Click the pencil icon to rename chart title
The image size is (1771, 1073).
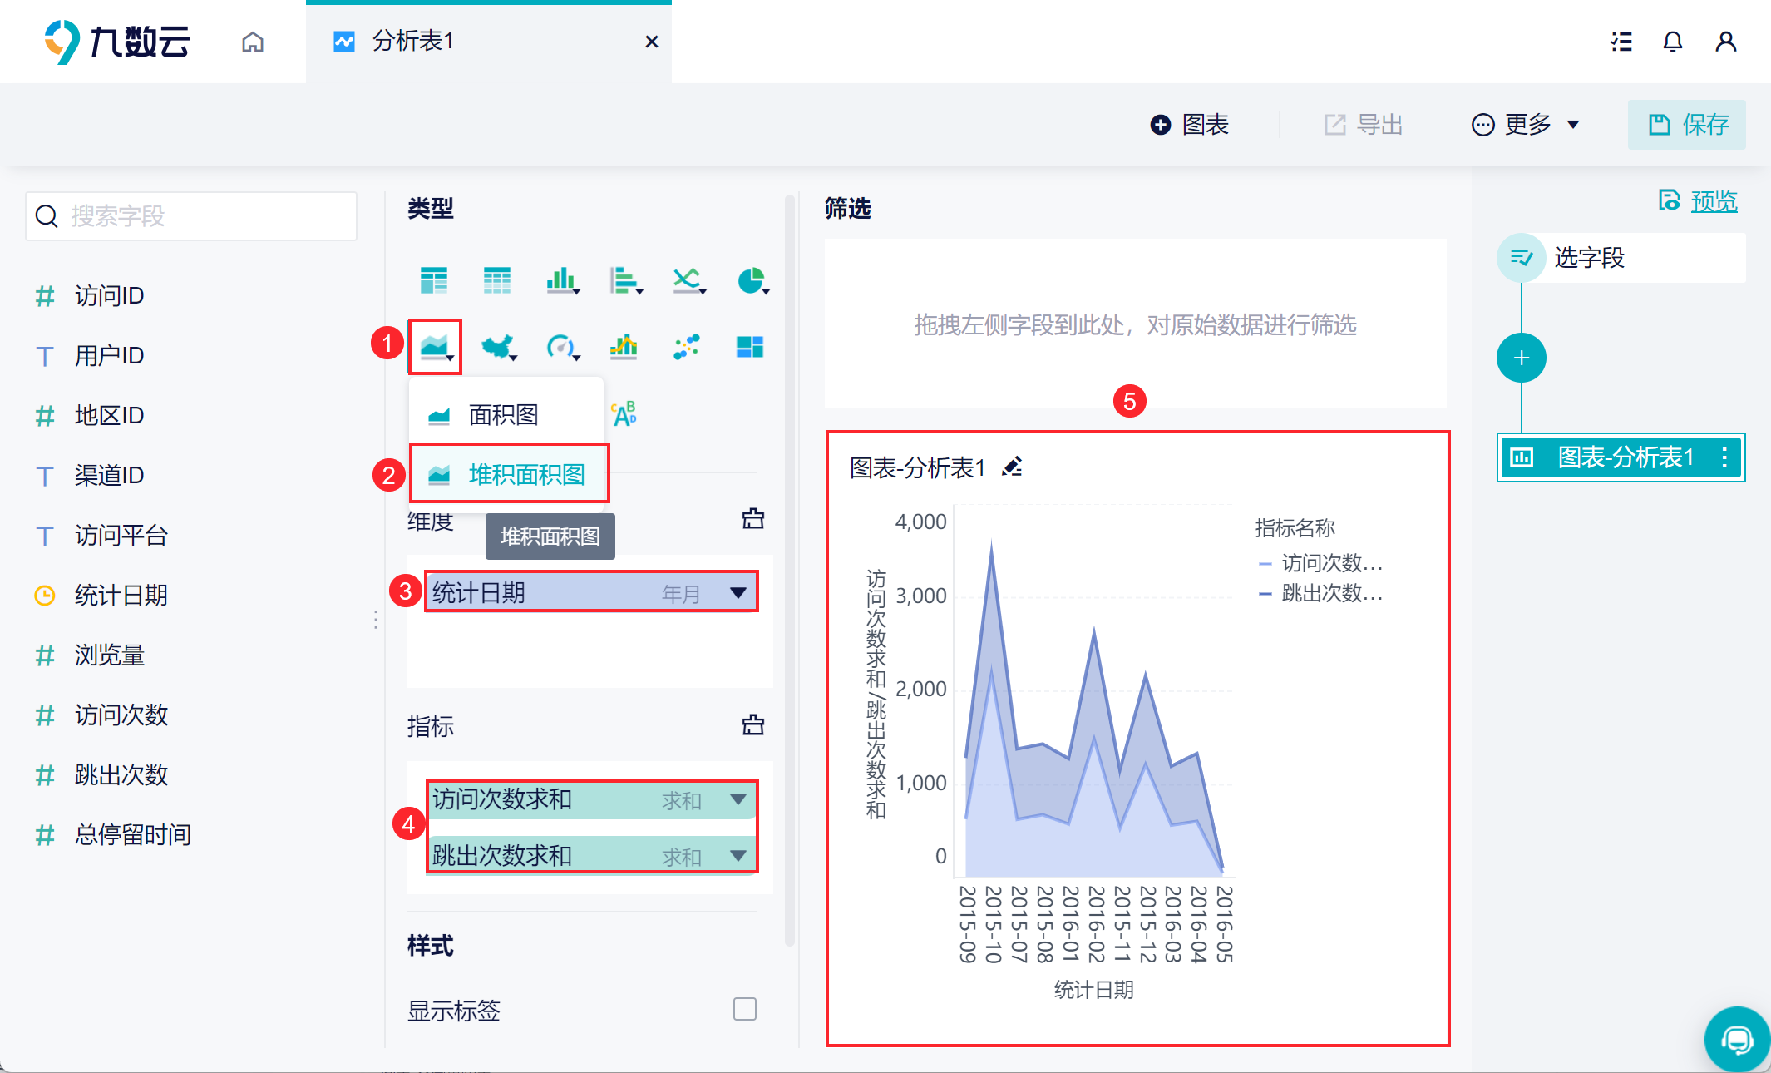(1012, 467)
